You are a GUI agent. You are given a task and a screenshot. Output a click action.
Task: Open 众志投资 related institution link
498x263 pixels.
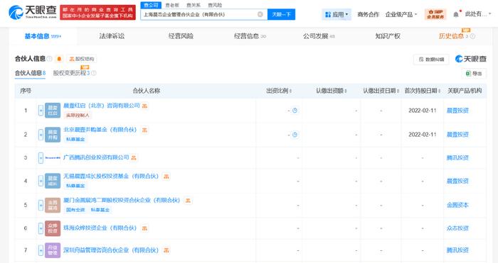click(457, 228)
